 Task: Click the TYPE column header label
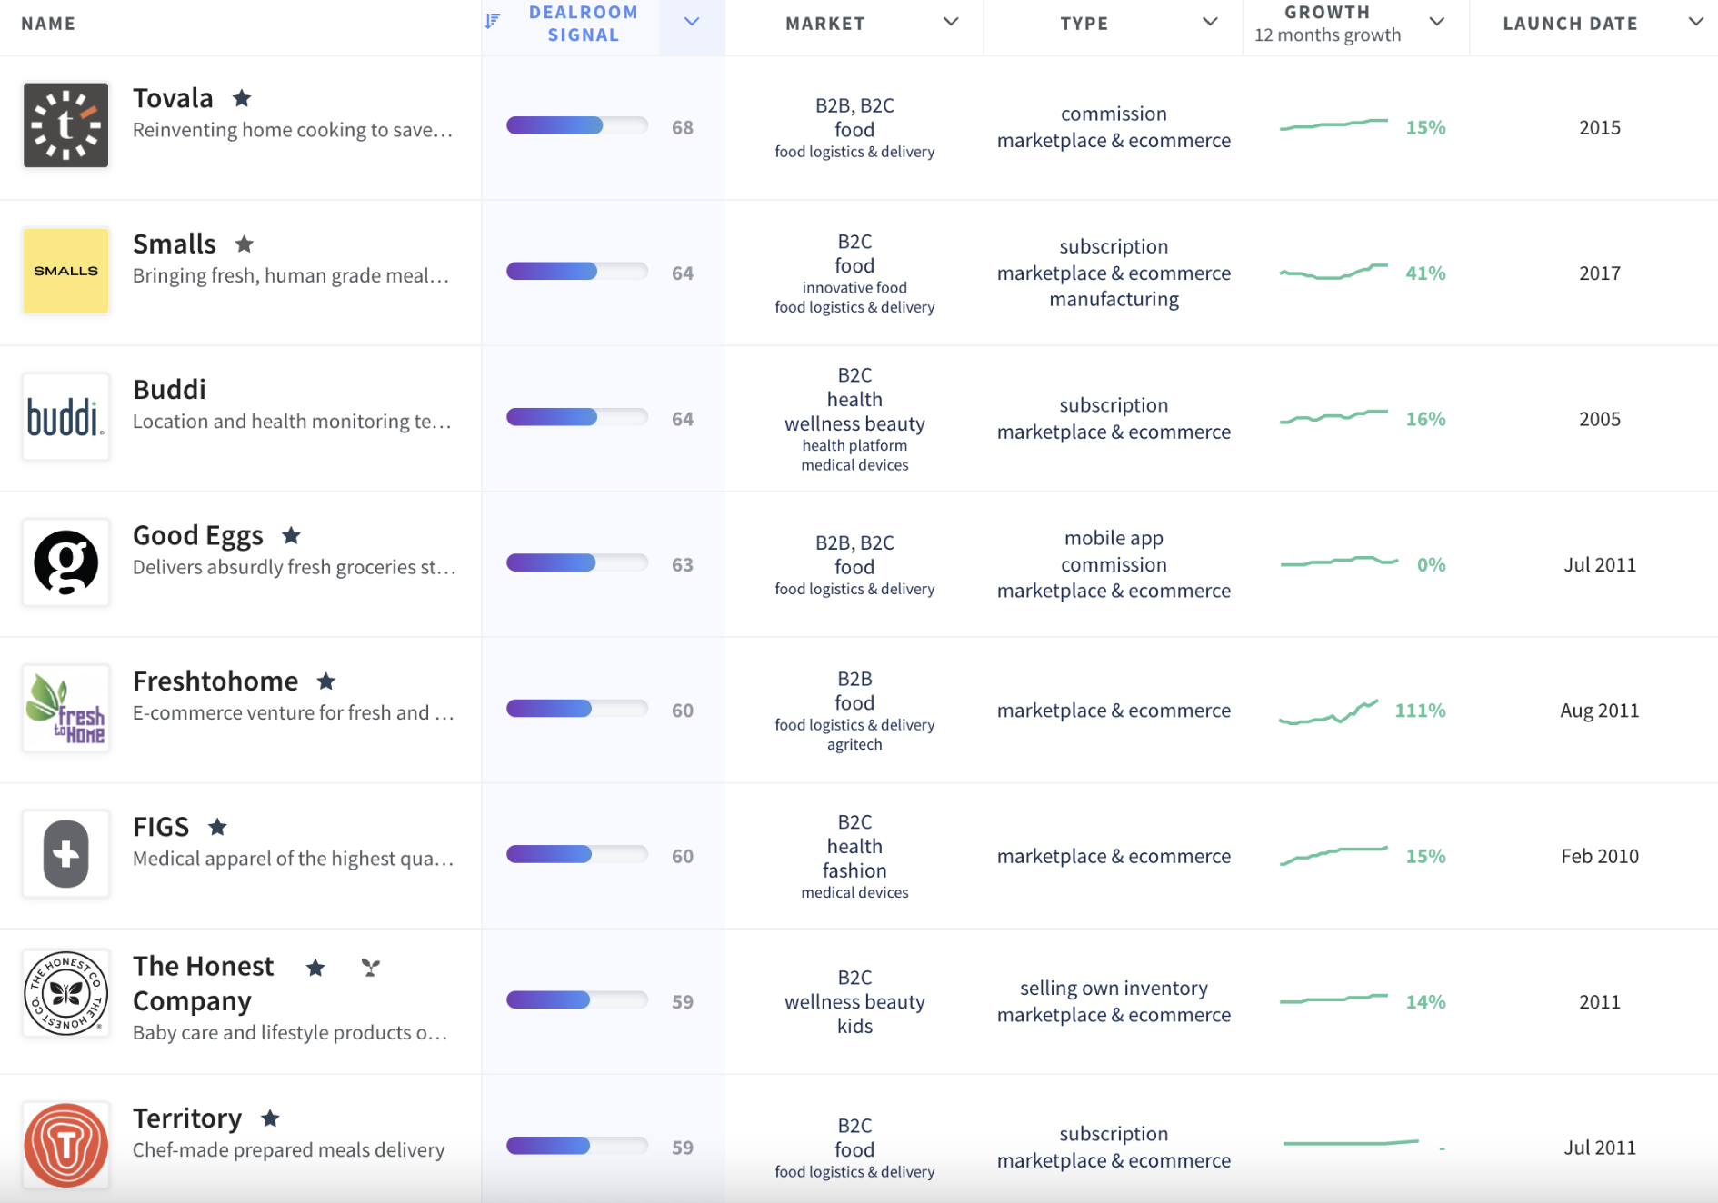pyautogui.click(x=1084, y=24)
